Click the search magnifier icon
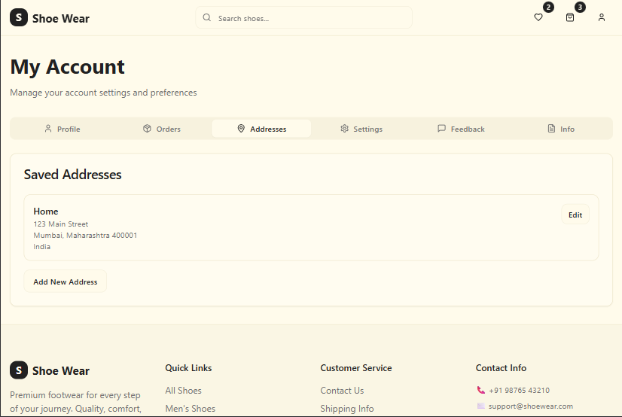622x417 pixels. 207,17
